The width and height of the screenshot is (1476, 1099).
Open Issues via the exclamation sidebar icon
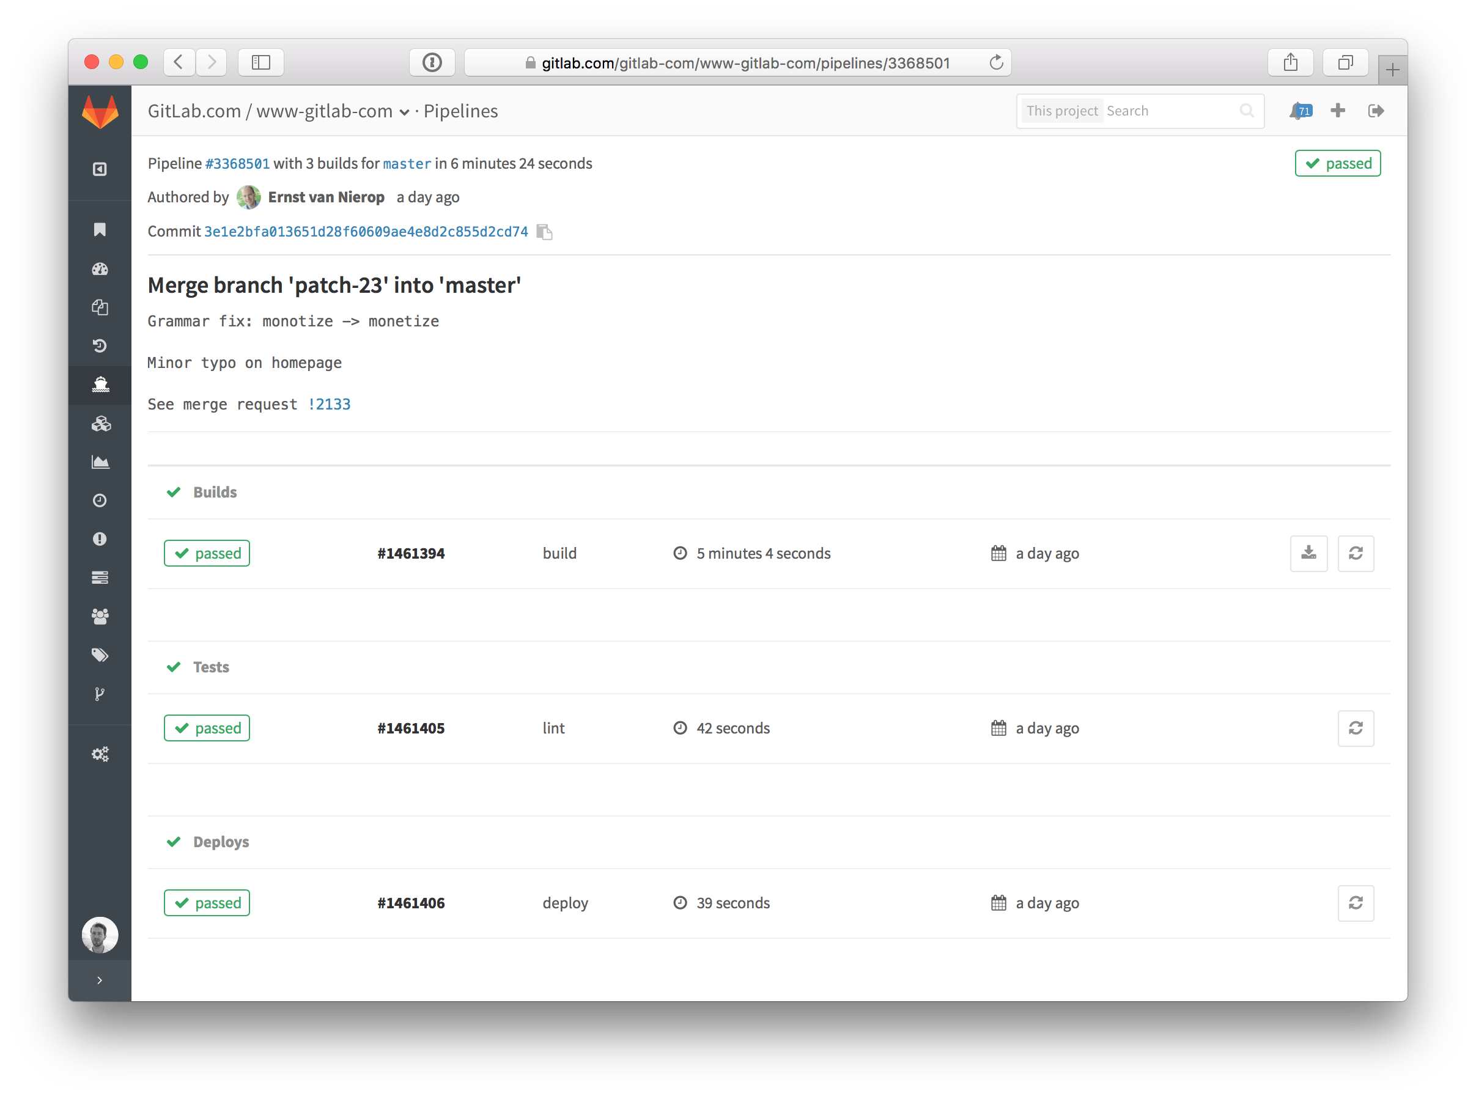[100, 539]
